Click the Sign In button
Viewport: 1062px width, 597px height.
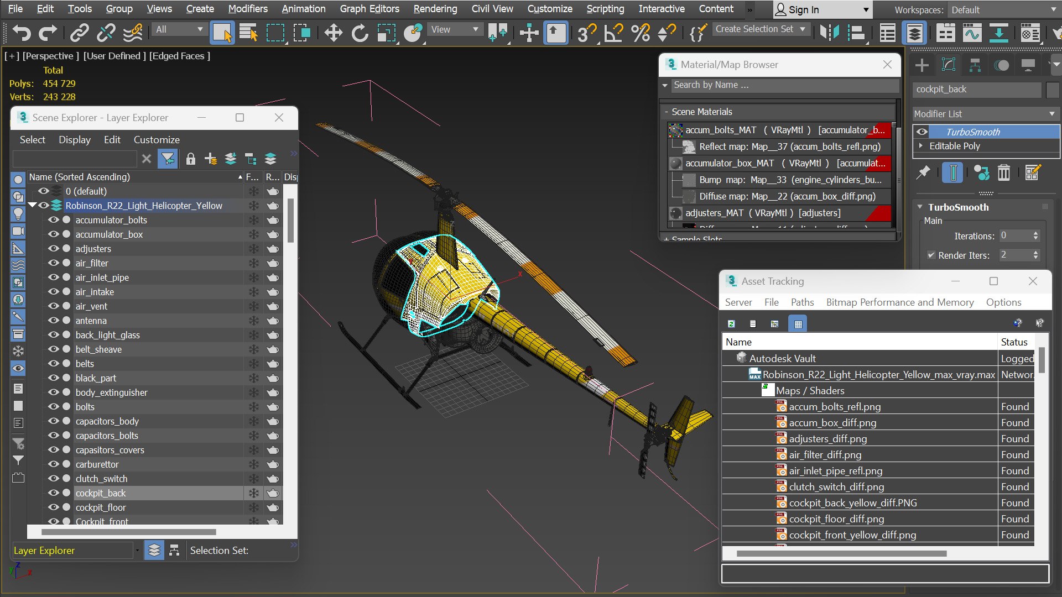[822, 10]
